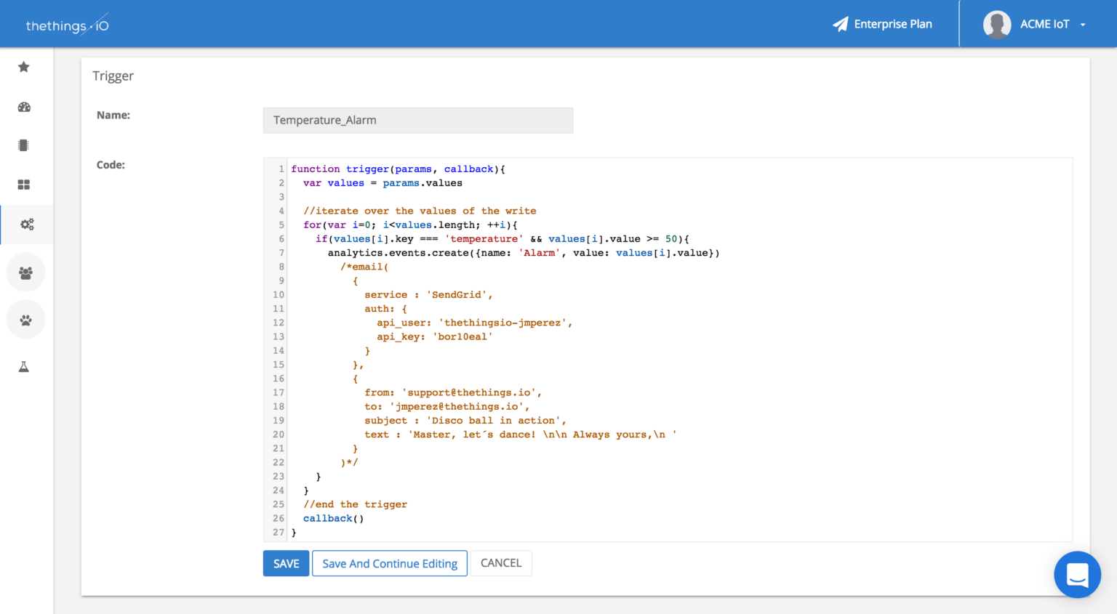Click the if temperature condition line
The image size is (1117, 614).
[503, 239]
